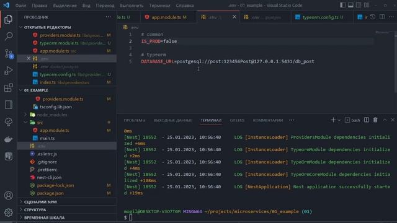Viewport: 397px width, 223px height.
Task: Open the Docker view in activity bar
Action: (x=8, y=139)
